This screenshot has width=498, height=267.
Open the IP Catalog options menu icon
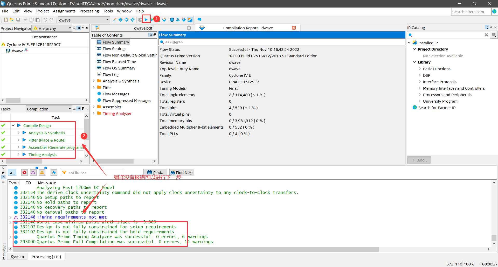pyautogui.click(x=494, y=35)
